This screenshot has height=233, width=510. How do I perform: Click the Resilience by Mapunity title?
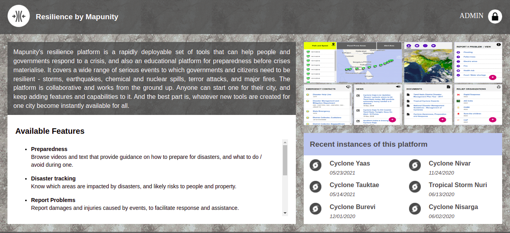click(77, 17)
